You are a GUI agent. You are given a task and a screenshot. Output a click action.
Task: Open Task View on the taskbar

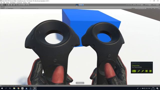(10, 88)
